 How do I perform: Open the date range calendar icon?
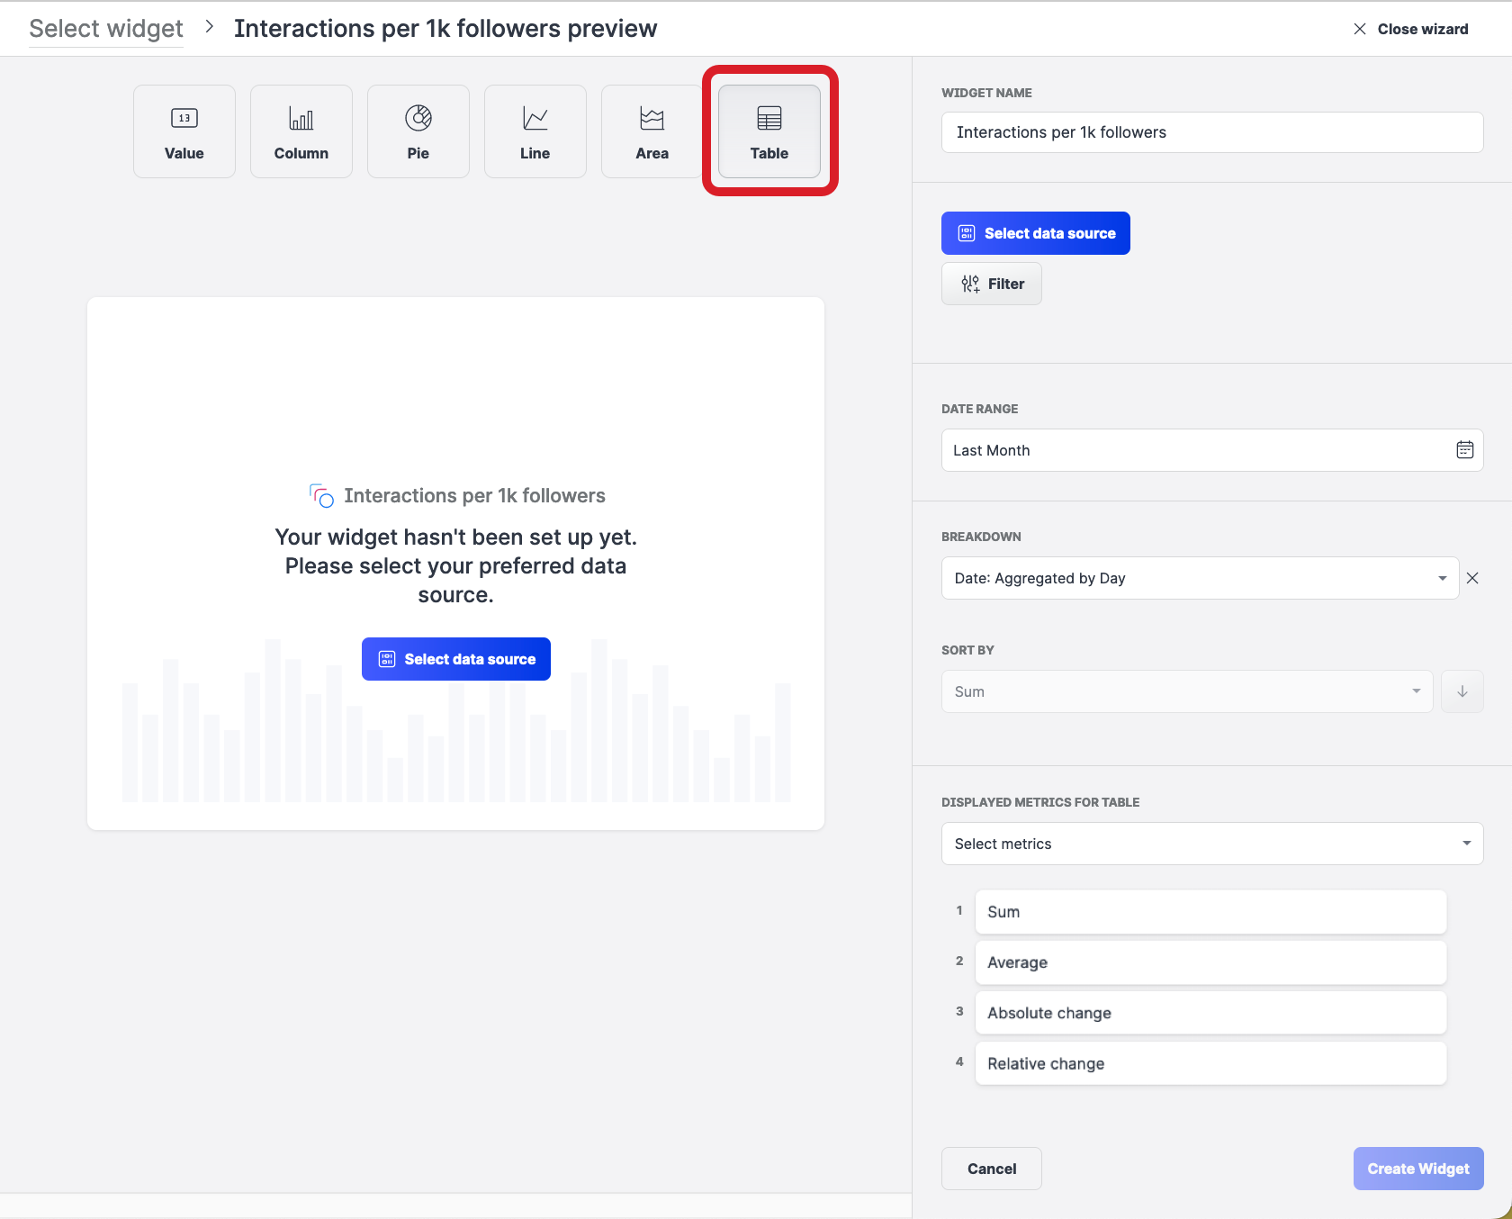(1464, 450)
